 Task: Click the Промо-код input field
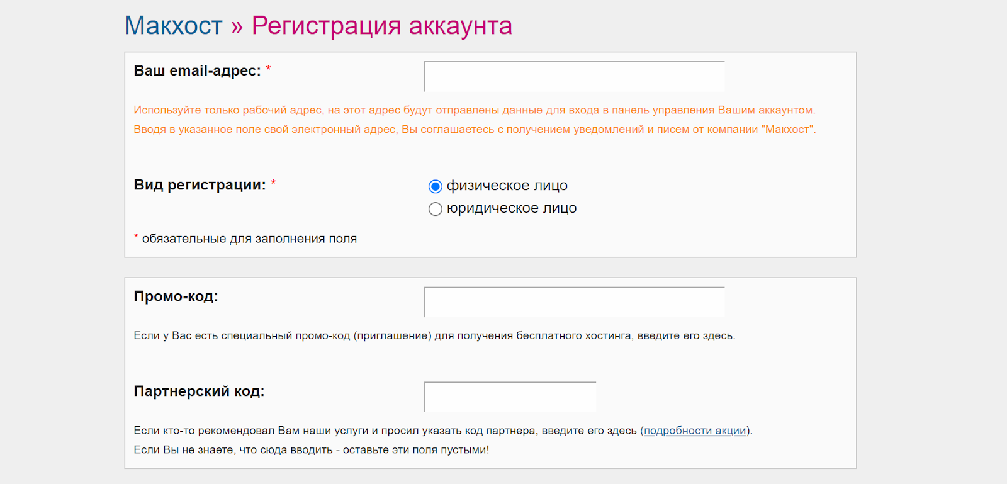(x=575, y=302)
